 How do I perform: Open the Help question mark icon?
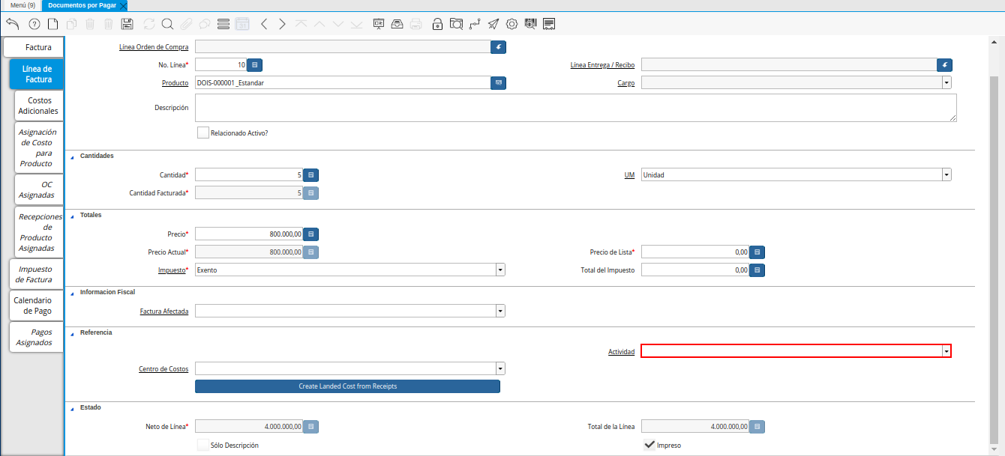34,24
